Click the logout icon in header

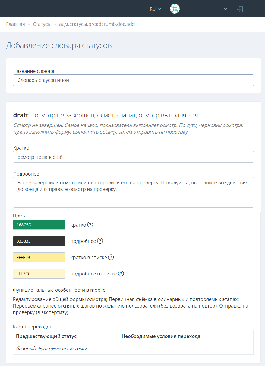coord(240,9)
